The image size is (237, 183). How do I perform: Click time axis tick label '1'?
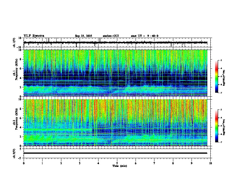[x=42, y=163]
